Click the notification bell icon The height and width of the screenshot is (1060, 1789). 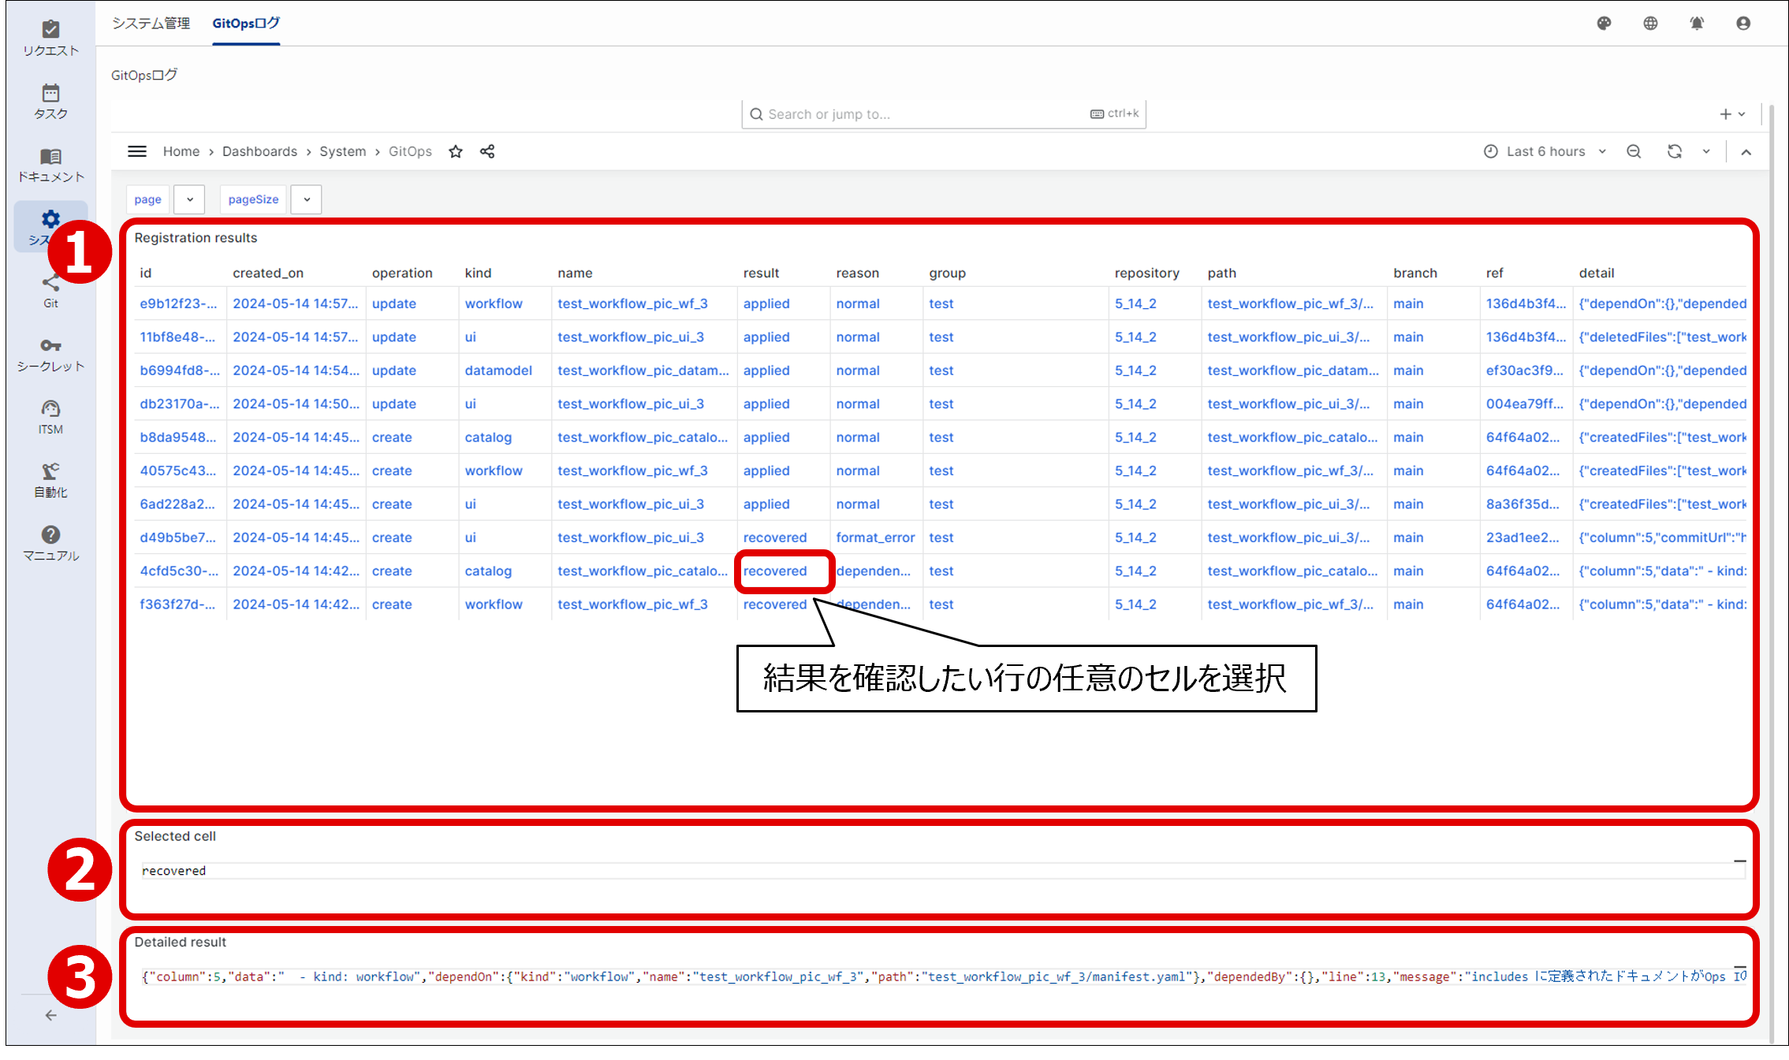click(1697, 24)
